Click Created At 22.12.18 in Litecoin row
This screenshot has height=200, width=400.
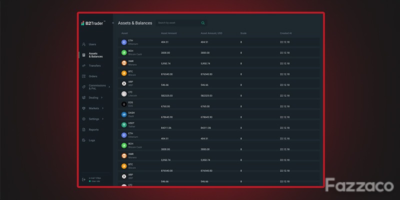284,96
